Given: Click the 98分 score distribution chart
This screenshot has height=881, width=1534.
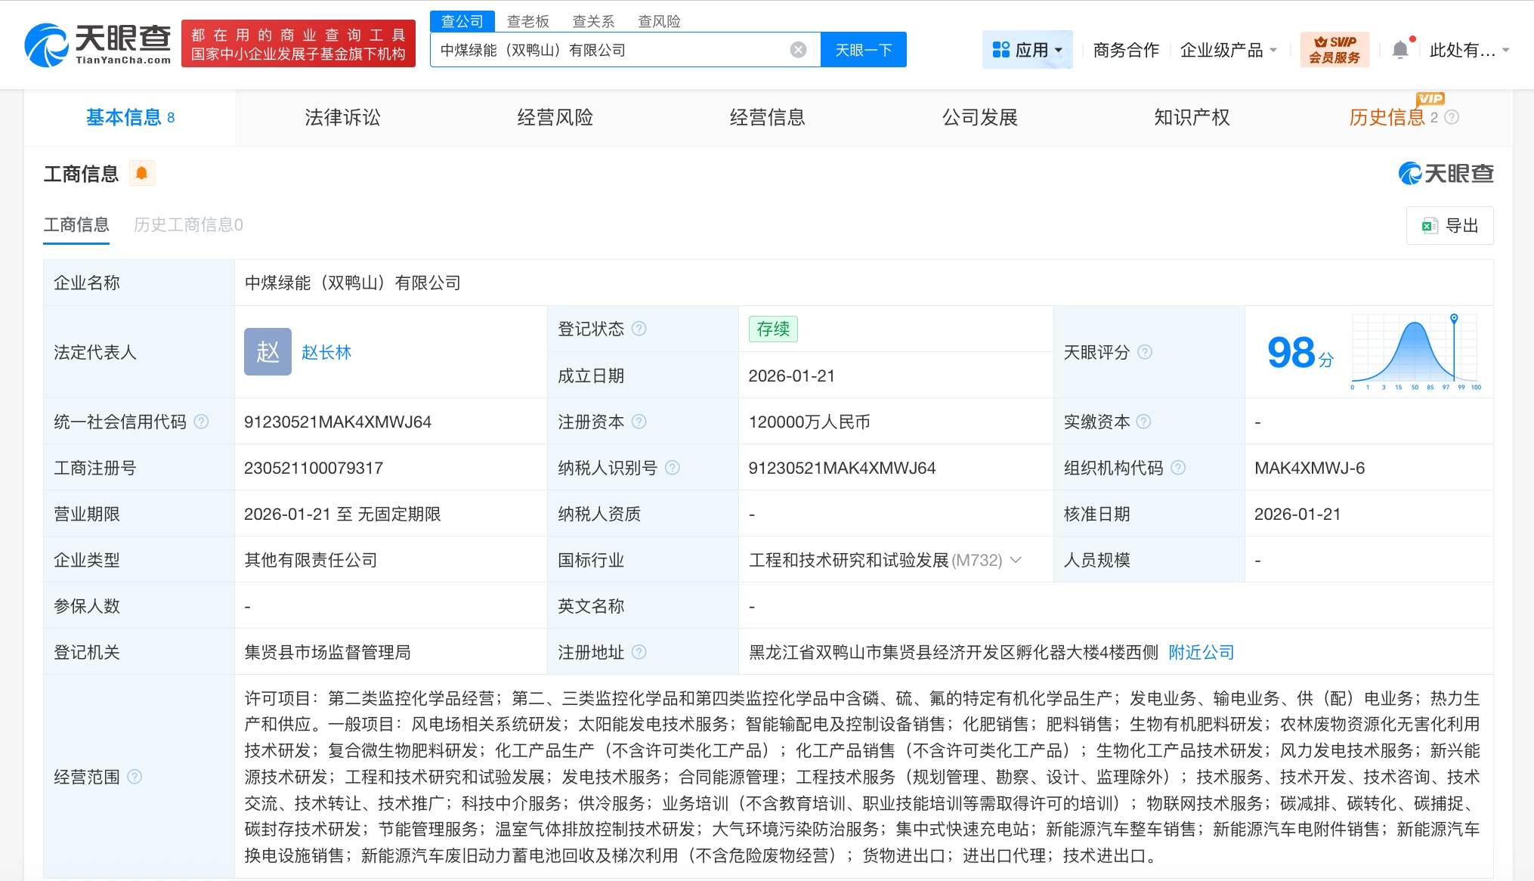Looking at the screenshot, I should click(1413, 352).
